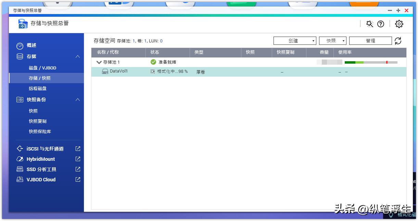Open 快照保险库 sidebar item
The height and width of the screenshot is (221, 418).
coord(40,132)
